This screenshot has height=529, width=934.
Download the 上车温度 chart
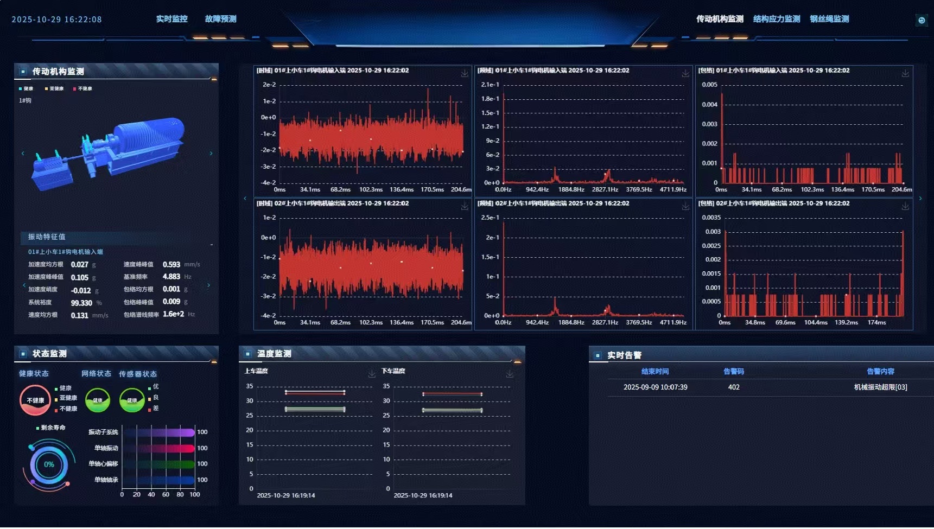372,374
